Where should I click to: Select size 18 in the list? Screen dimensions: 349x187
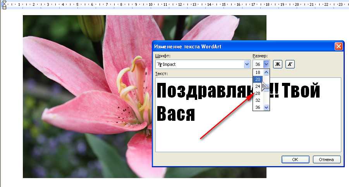tap(258, 72)
